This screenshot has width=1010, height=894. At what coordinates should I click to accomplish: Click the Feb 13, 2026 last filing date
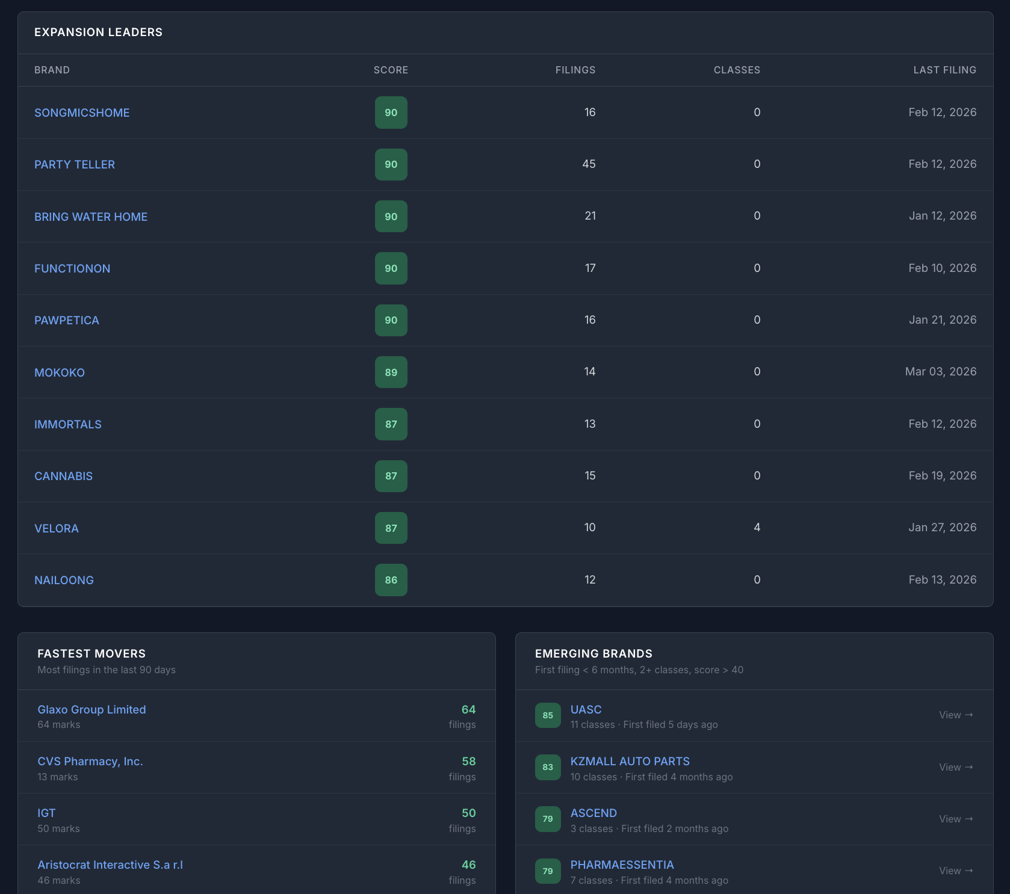943,580
